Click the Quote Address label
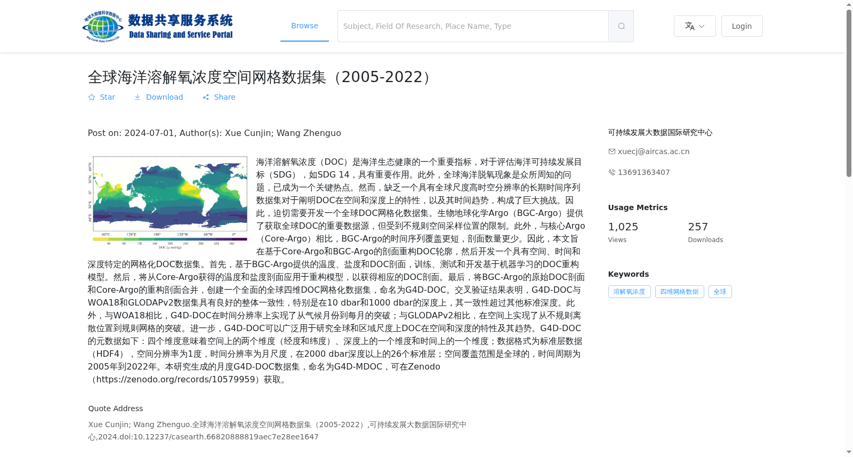Screen dimensions: 853x457 [116, 408]
